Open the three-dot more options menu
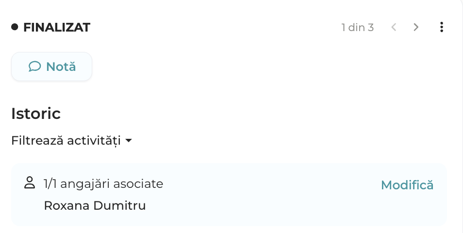 click(x=442, y=27)
